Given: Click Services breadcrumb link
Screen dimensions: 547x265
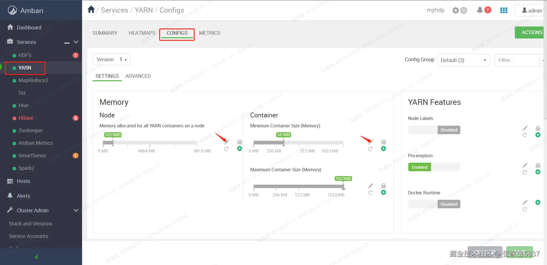Looking at the screenshot, I should pos(115,10).
